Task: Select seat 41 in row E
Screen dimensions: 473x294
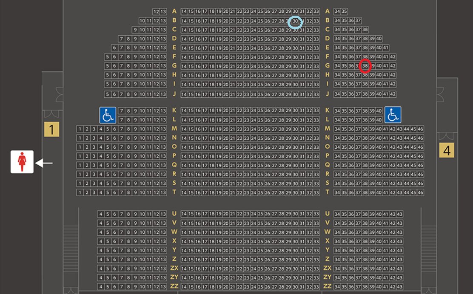Action: point(386,48)
